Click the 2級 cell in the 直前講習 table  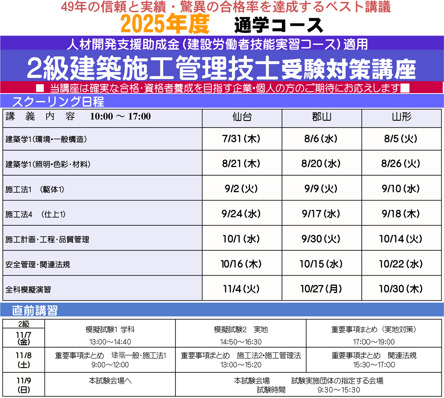tap(24, 324)
